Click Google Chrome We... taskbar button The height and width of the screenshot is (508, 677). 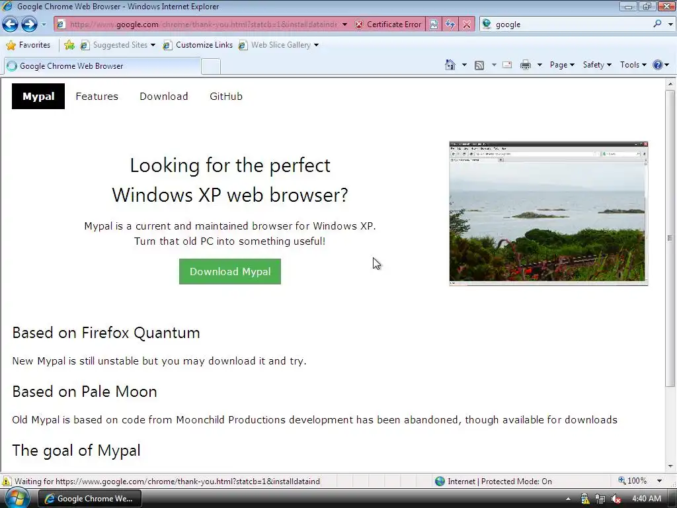[89, 499]
